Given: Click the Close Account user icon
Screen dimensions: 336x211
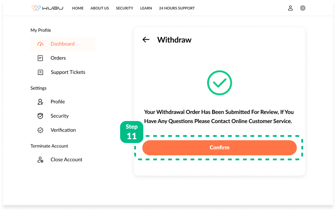Looking at the screenshot, I should tap(40, 160).
